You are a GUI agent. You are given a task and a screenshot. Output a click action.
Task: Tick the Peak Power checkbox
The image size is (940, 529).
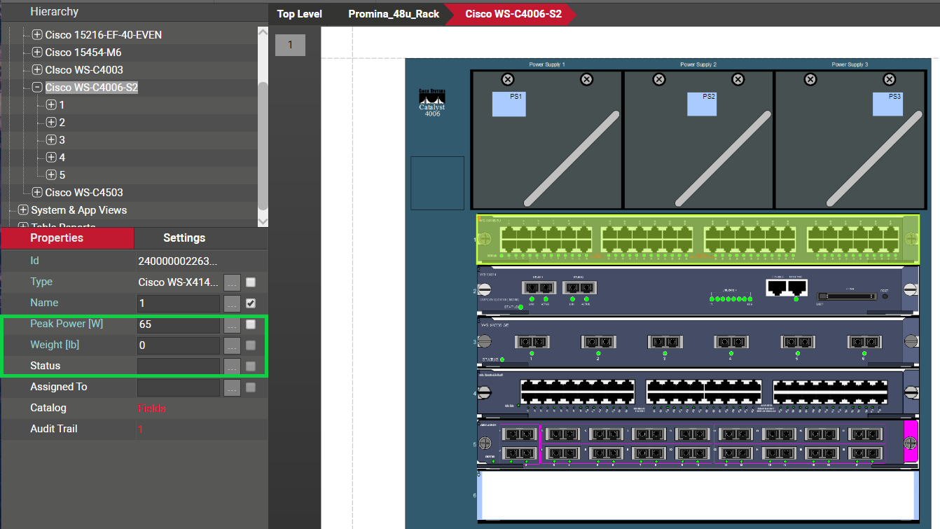coord(251,324)
